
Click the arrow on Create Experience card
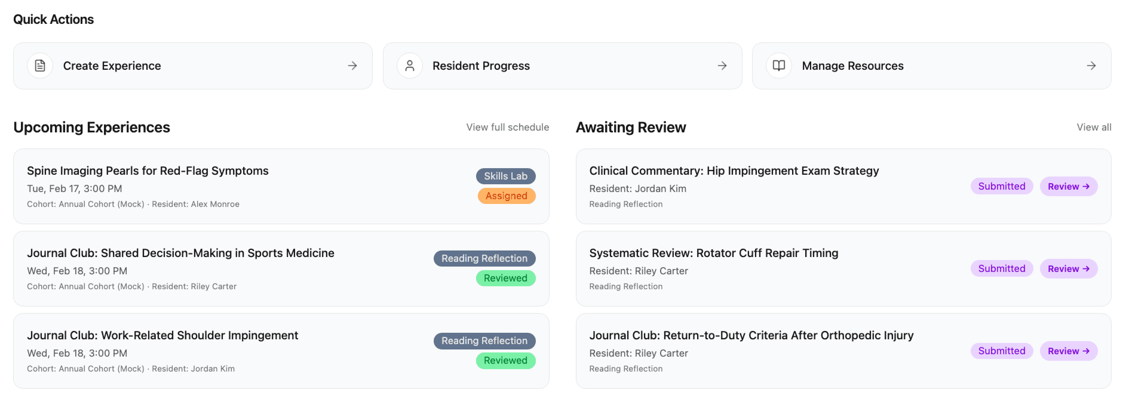(352, 66)
